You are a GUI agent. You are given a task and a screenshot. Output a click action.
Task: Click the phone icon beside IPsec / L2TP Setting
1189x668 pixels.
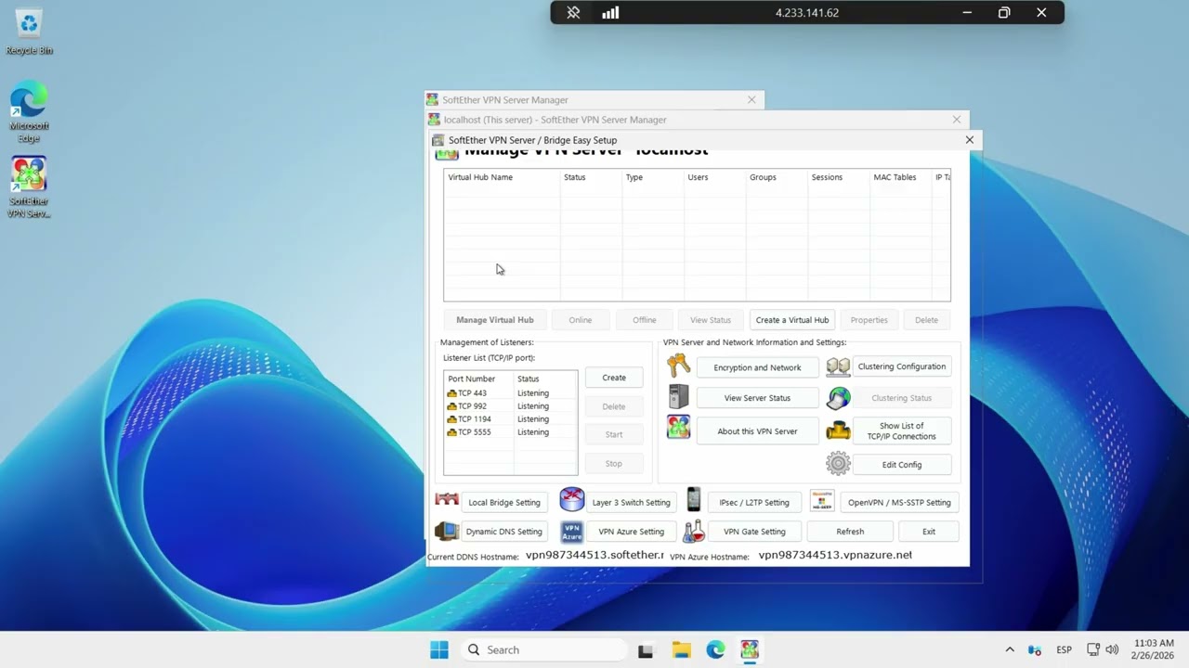pyautogui.click(x=694, y=500)
